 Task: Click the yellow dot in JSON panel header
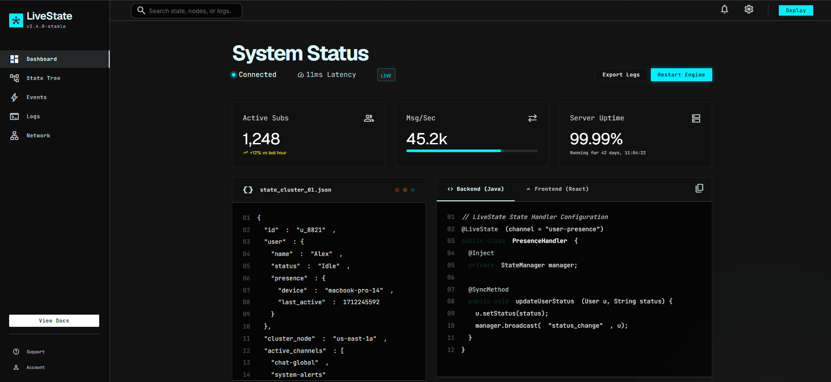click(405, 190)
